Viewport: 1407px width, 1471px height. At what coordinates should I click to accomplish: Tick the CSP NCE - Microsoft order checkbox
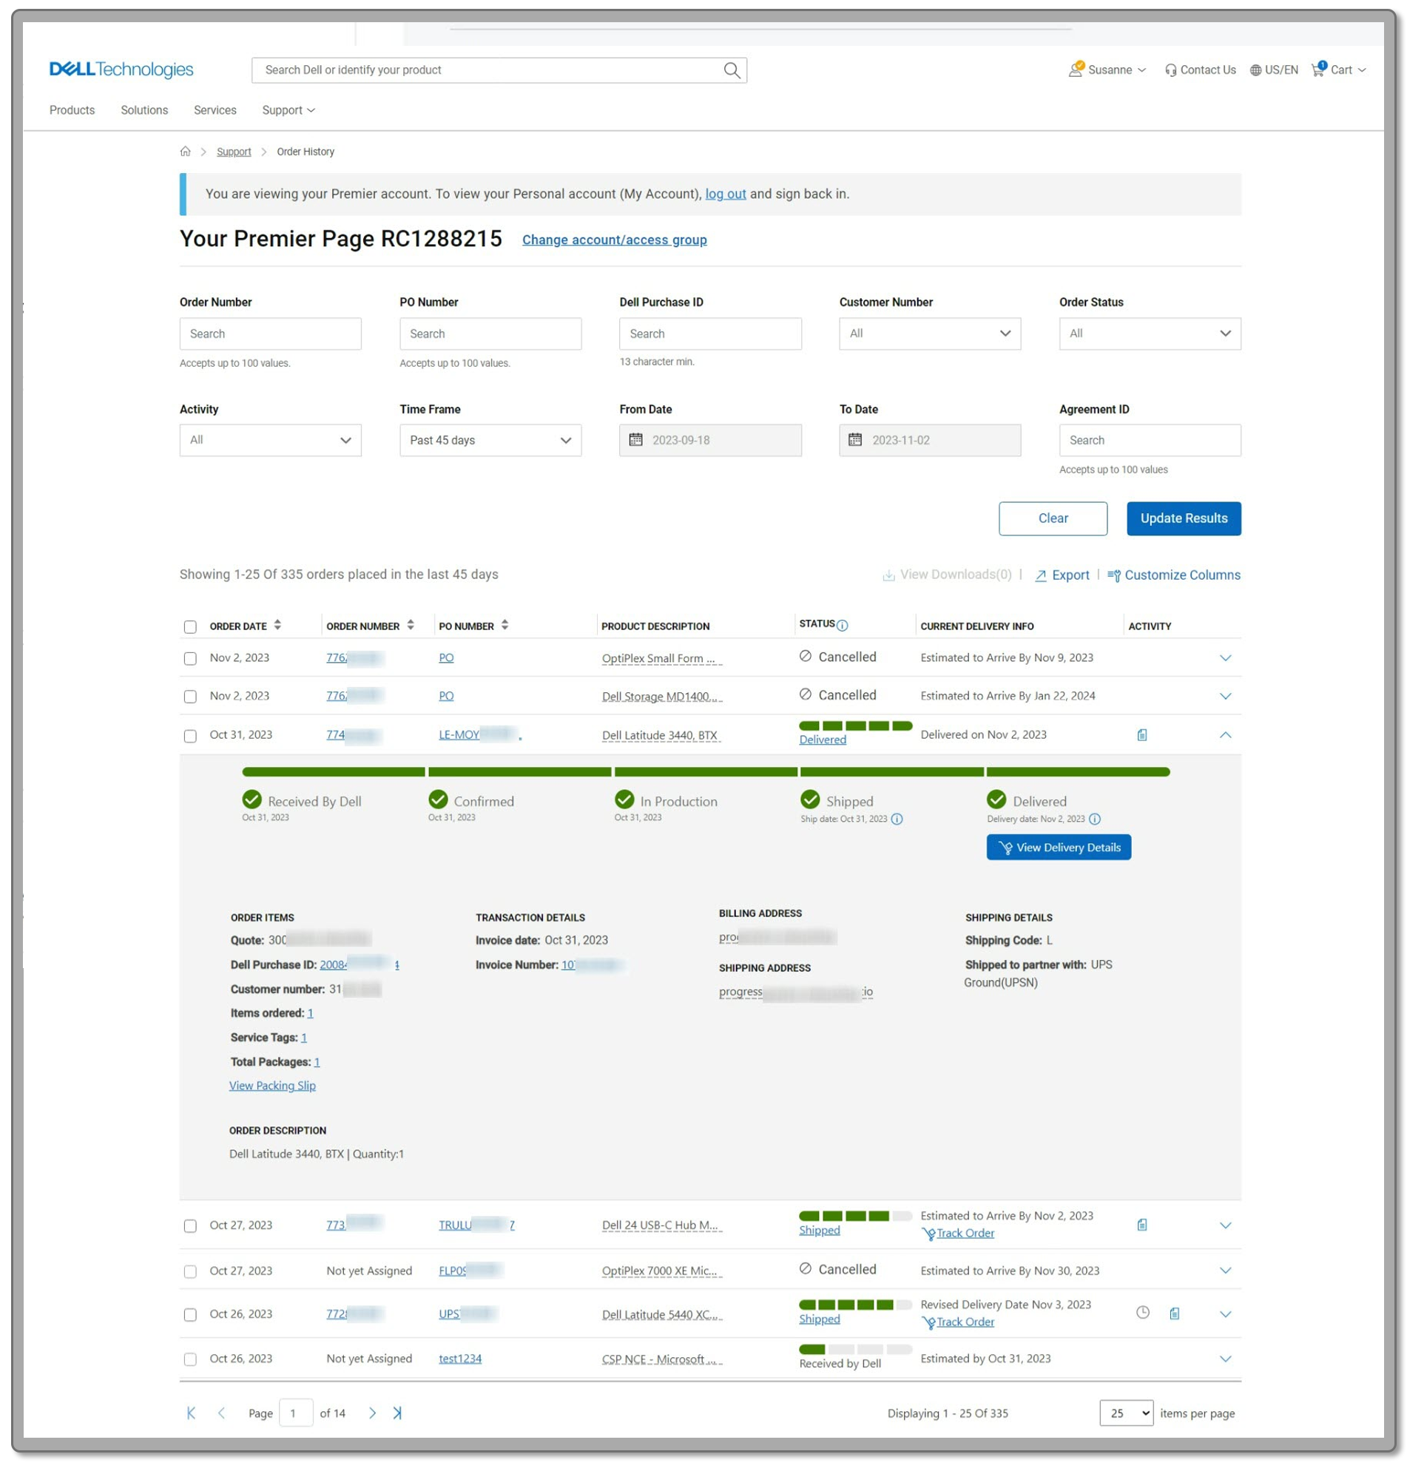pos(191,1359)
